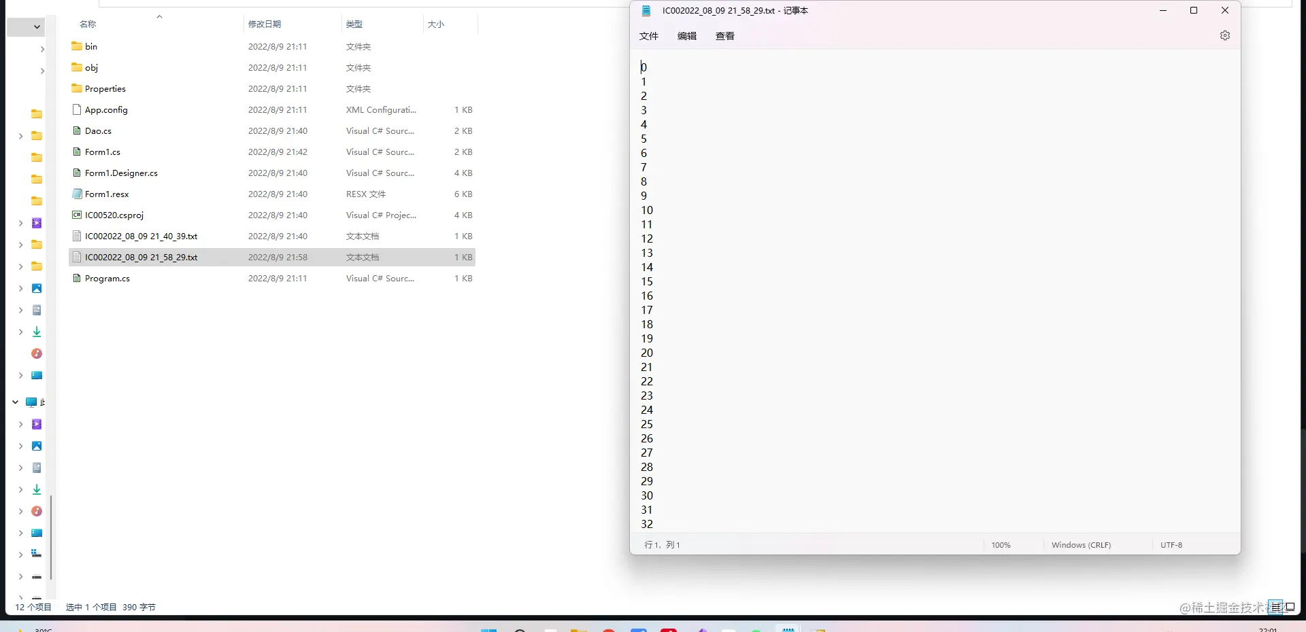Select the Form1.Designer.cs file icon
The width and height of the screenshot is (1306, 632).
pos(77,173)
